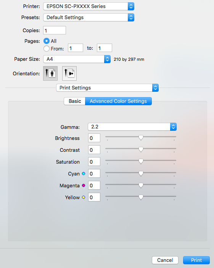The image size is (214, 268).
Task: Select the From page range radio button
Action: click(47, 49)
